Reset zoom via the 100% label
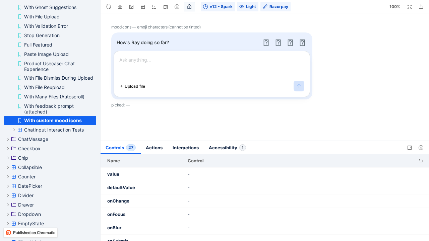The image size is (429, 241). coord(395,7)
